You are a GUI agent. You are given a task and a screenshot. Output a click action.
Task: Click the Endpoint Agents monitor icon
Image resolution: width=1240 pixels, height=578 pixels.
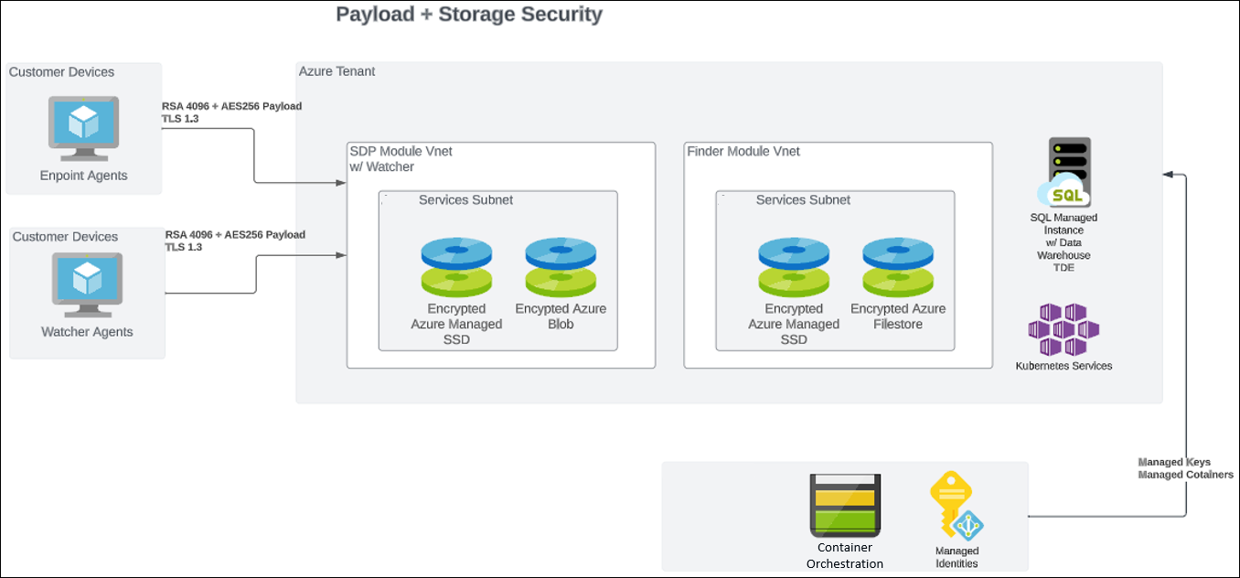(84, 130)
